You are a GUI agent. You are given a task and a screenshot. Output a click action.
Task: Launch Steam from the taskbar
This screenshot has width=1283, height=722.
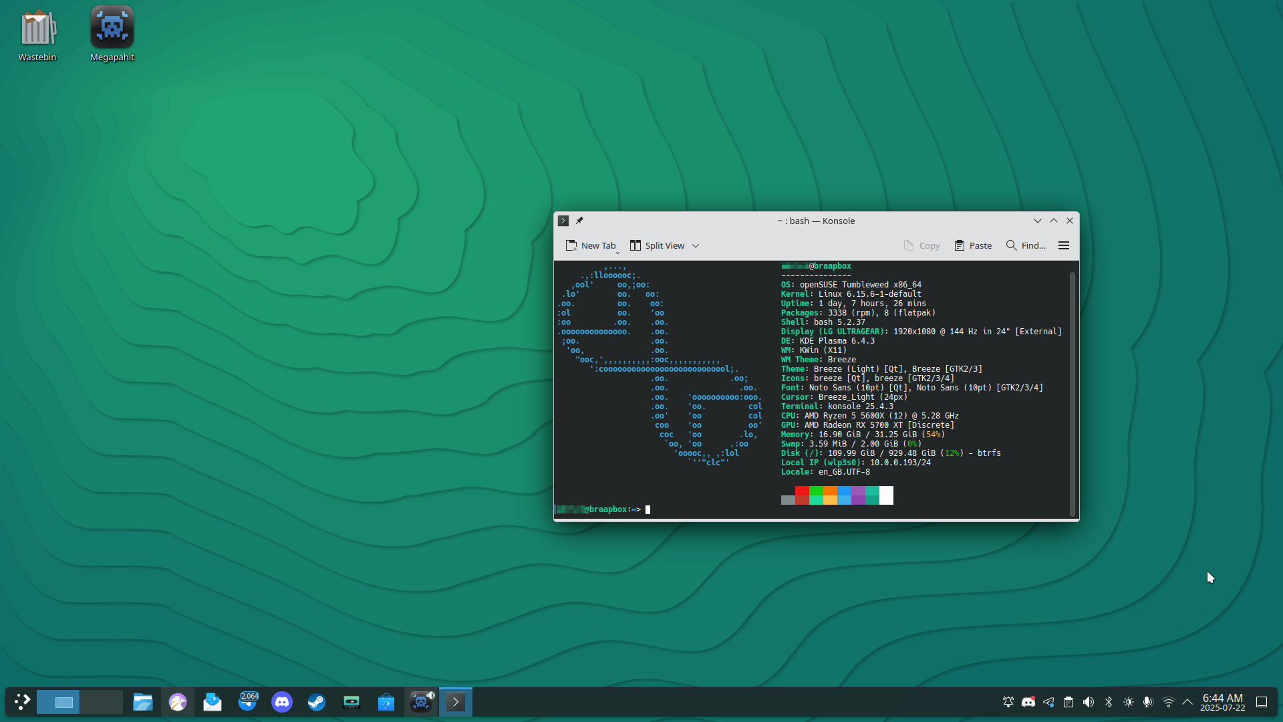[317, 702]
